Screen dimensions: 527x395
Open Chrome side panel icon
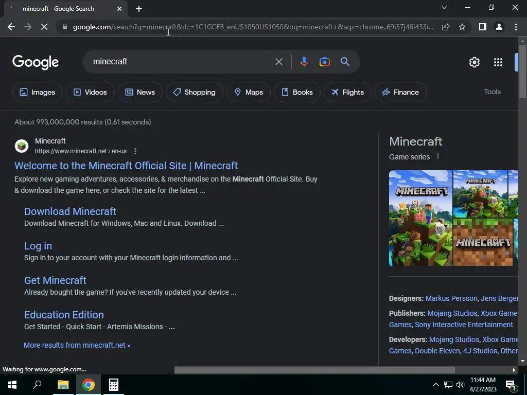(x=483, y=27)
